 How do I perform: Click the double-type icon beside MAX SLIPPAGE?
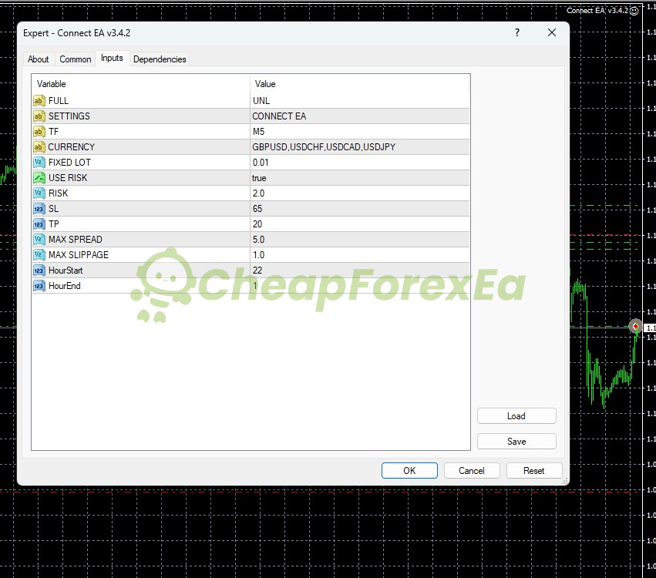(39, 255)
